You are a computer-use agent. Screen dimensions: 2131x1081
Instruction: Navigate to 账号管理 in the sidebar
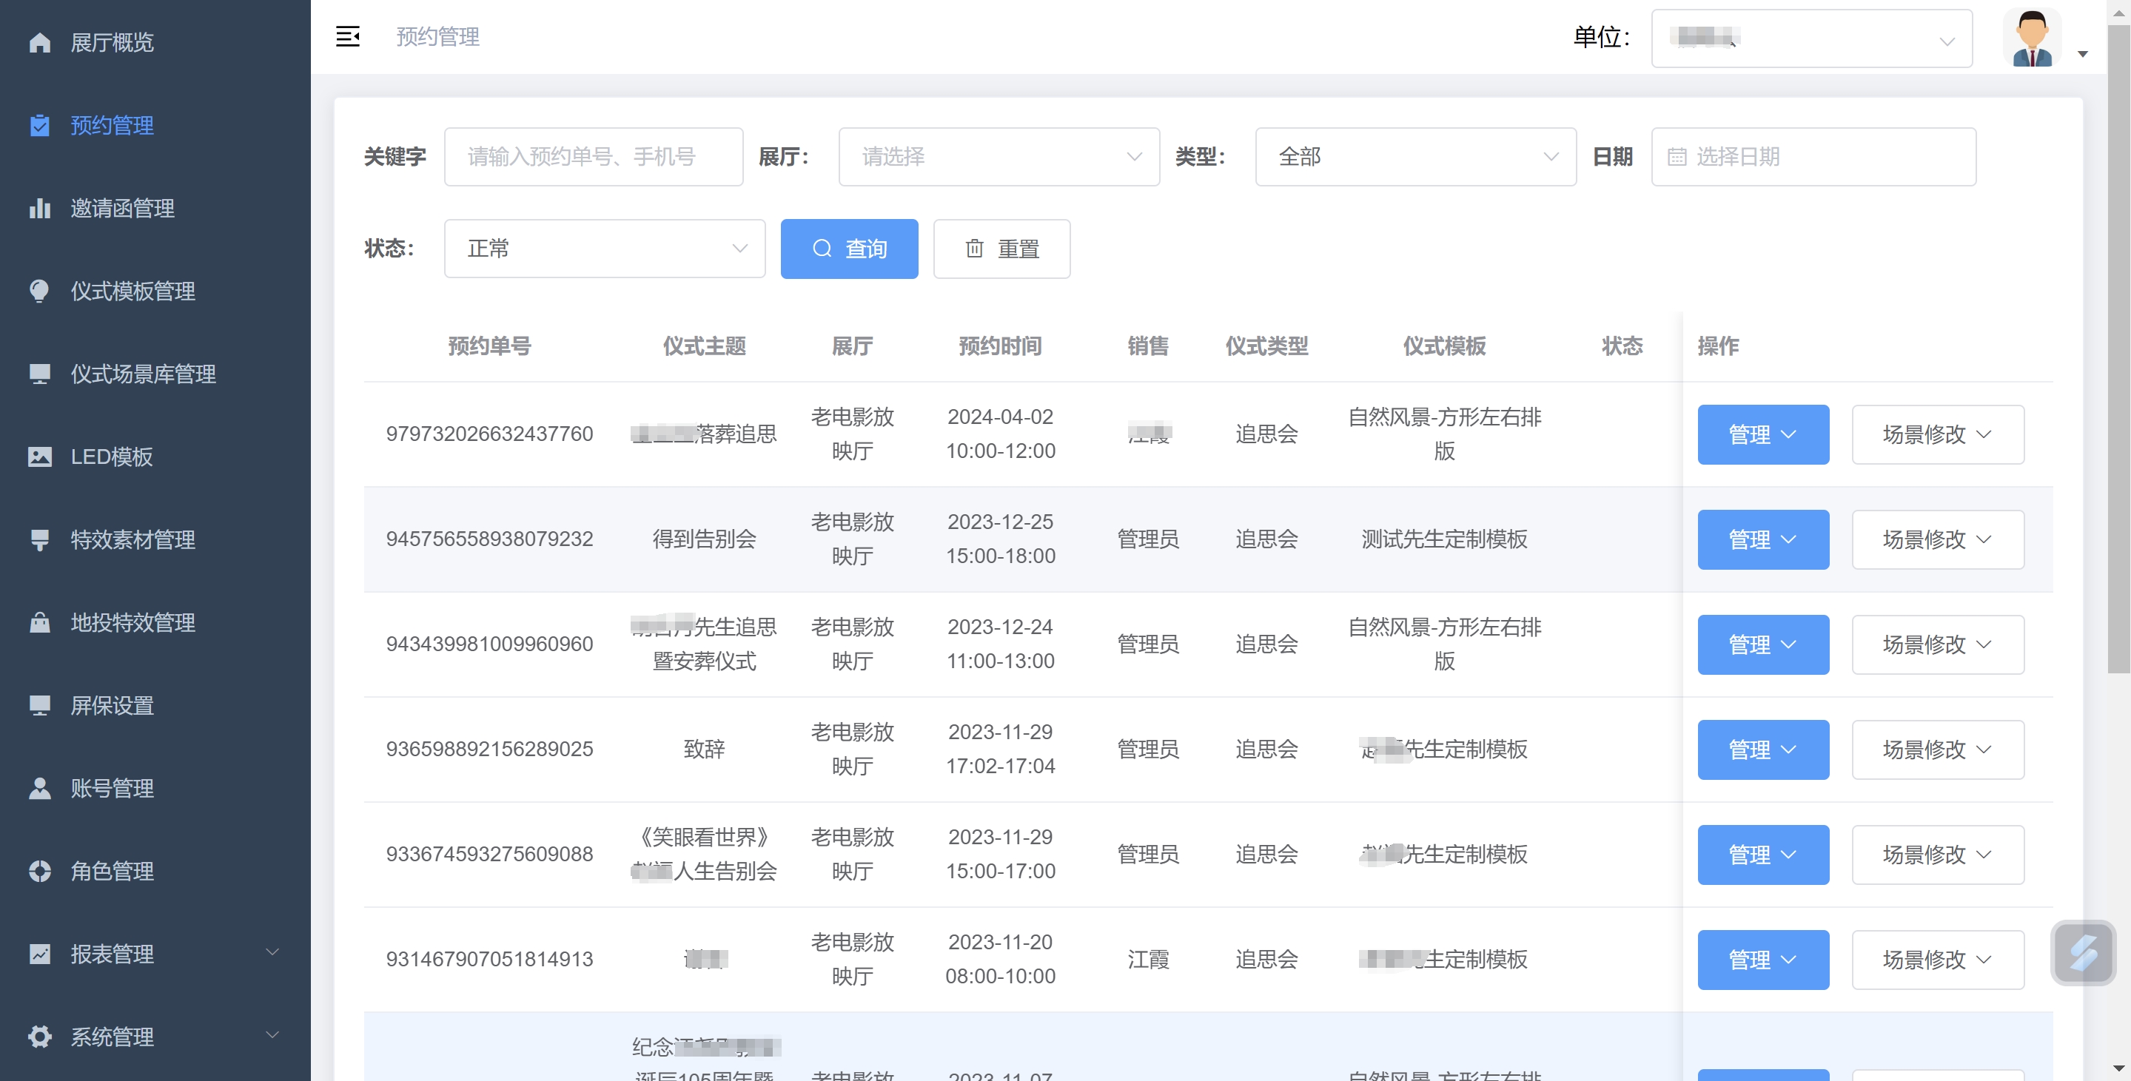click(x=155, y=787)
